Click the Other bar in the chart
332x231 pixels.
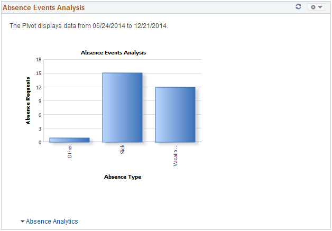[69, 140]
